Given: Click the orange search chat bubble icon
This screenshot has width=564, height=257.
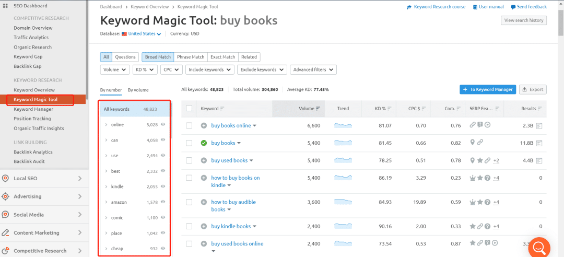Looking at the screenshot, I should pyautogui.click(x=539, y=247).
